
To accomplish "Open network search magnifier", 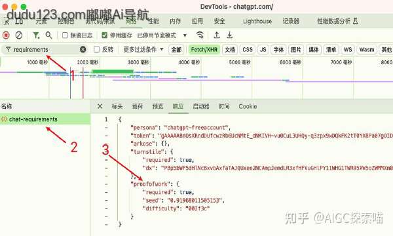I will point(48,35).
